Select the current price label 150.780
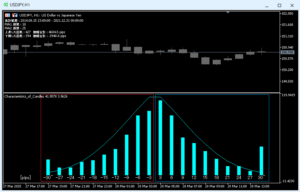Viewport: 300px width, 192px height. (287, 52)
